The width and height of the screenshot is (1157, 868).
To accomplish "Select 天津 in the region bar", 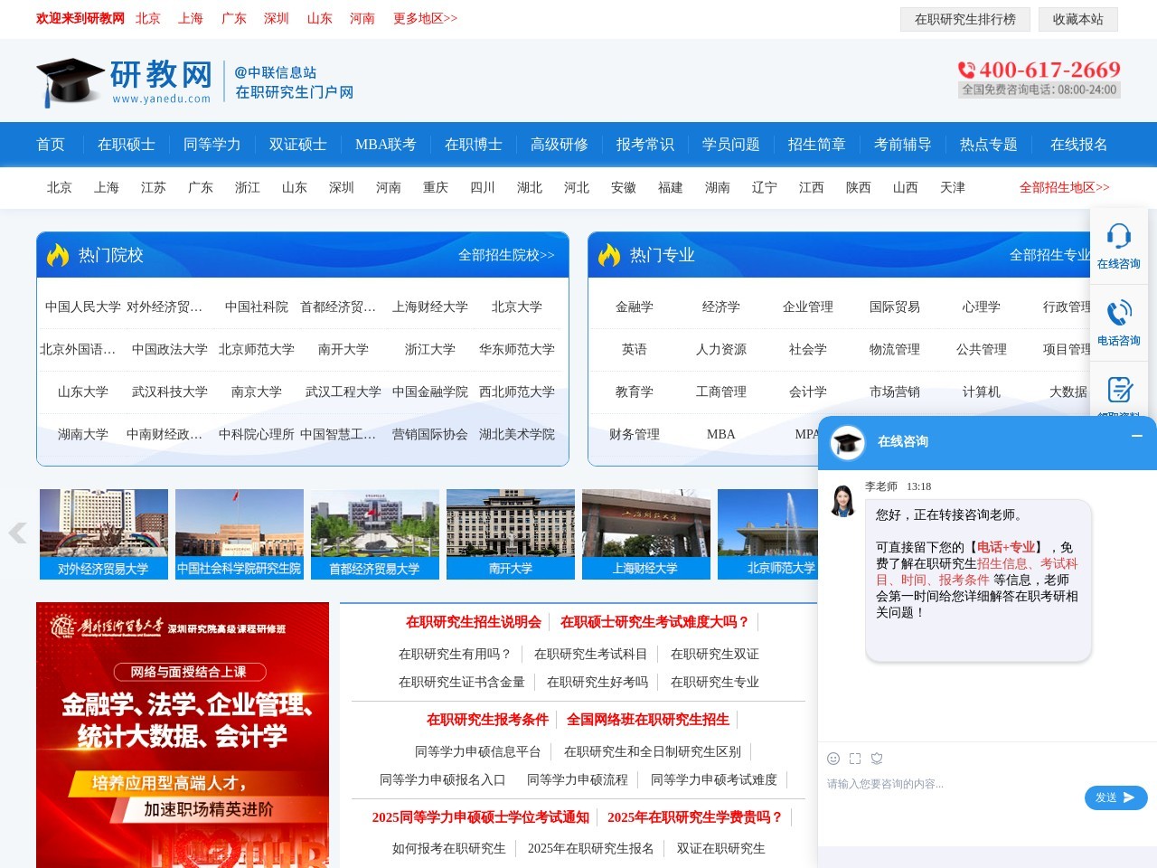I will point(953,187).
